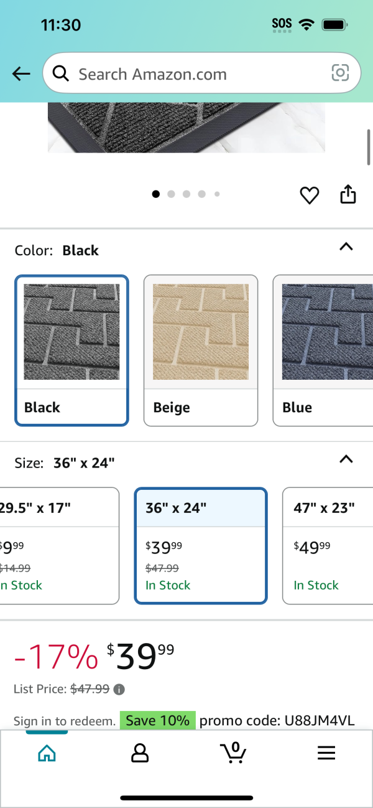Open the account profile icon
This screenshot has width=373, height=808.
click(x=140, y=753)
